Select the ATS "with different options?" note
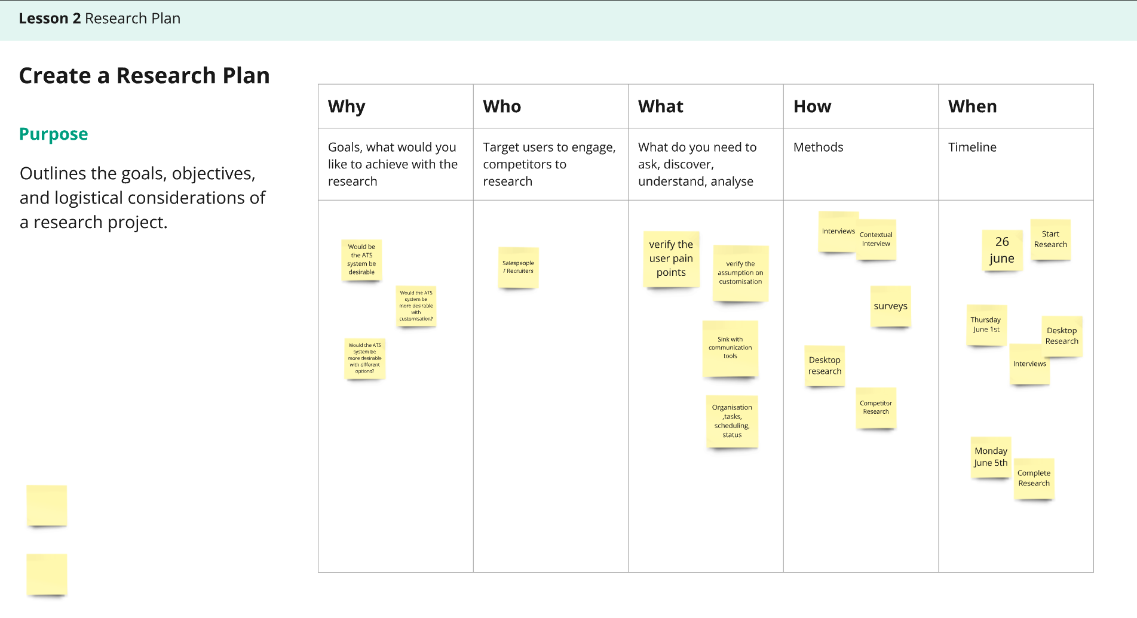 click(364, 358)
